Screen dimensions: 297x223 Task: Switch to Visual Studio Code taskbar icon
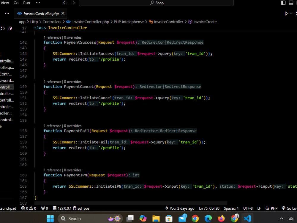(x=247, y=219)
